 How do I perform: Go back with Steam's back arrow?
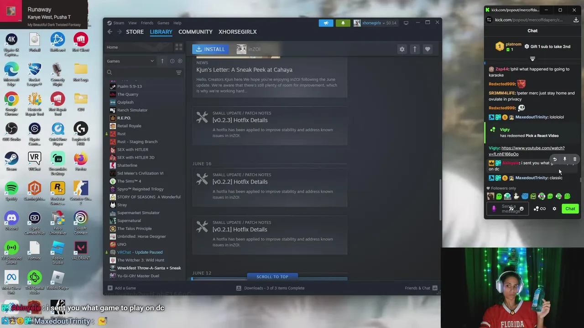click(x=110, y=32)
